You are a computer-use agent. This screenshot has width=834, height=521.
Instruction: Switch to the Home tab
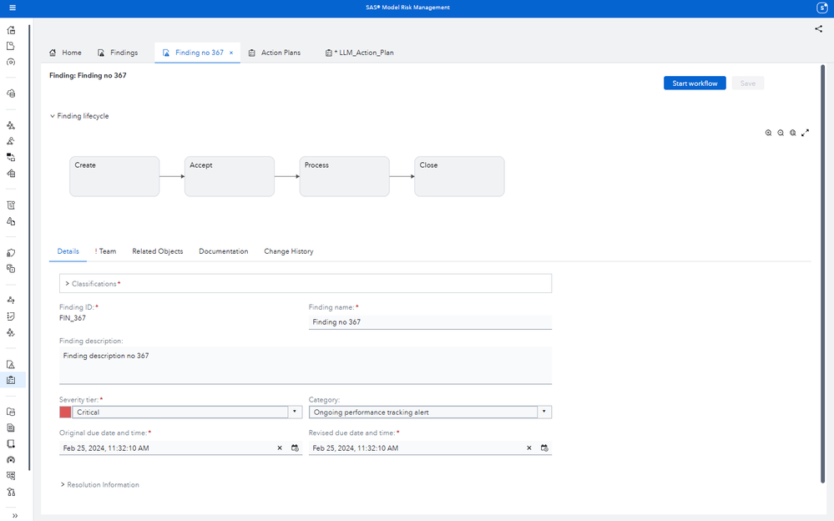(x=65, y=53)
